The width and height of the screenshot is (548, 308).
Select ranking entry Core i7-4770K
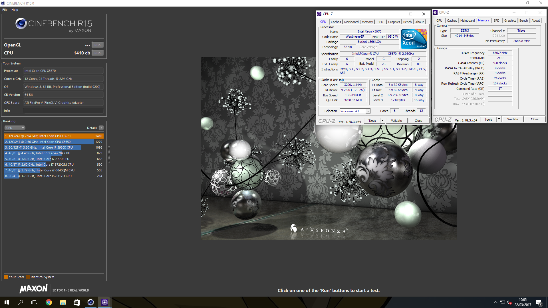[54, 153]
